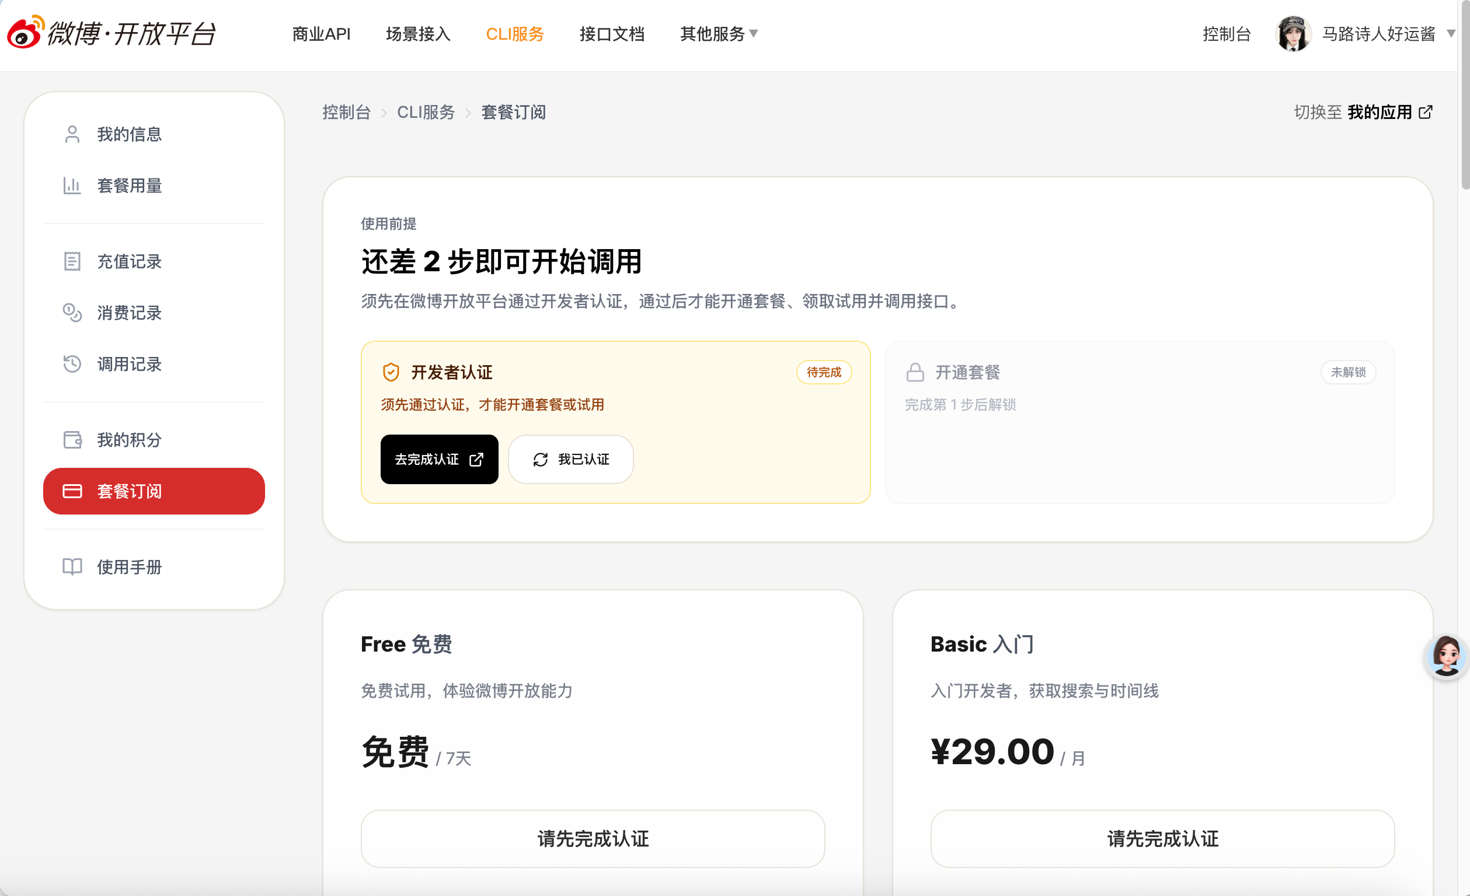1470x896 pixels.
Task: Click the Free 免费 plan title
Action: tap(406, 644)
